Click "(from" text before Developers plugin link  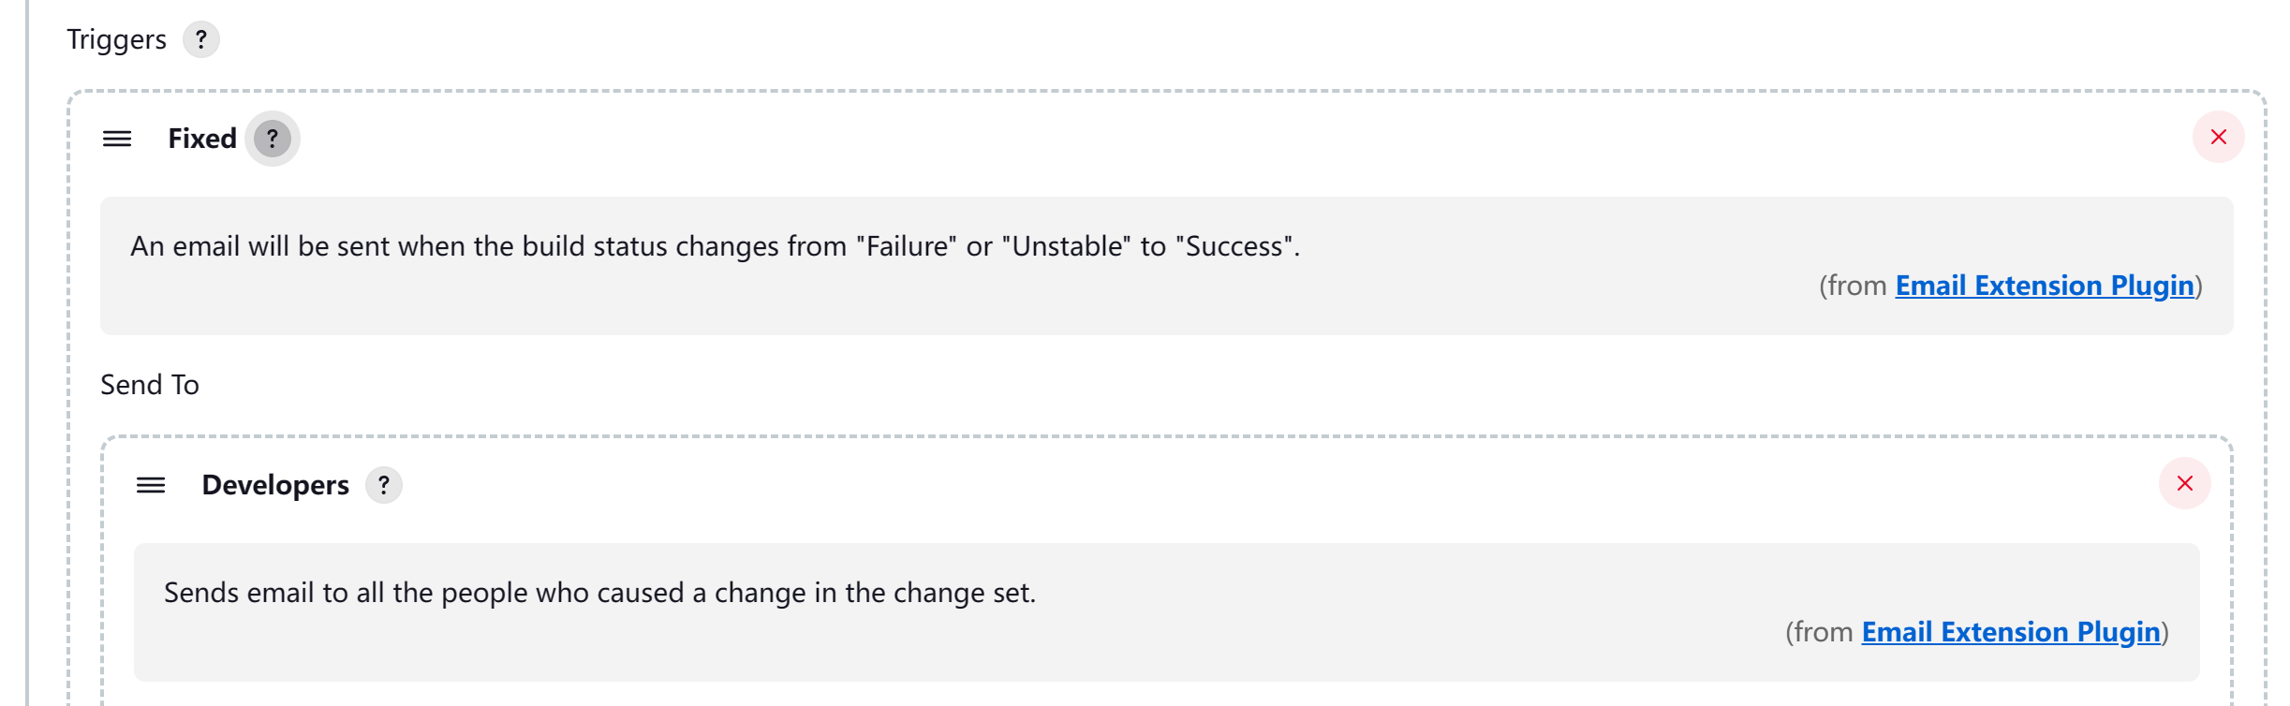click(x=1819, y=632)
